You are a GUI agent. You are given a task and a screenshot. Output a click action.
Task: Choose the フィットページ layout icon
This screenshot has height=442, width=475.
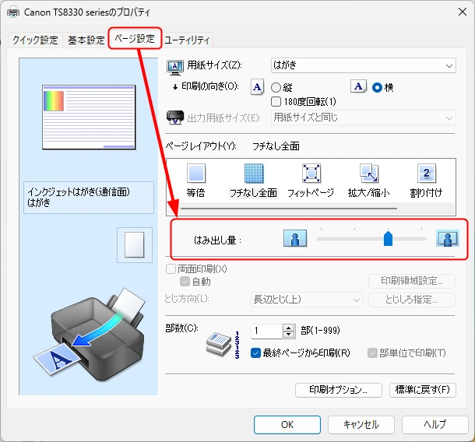311,174
